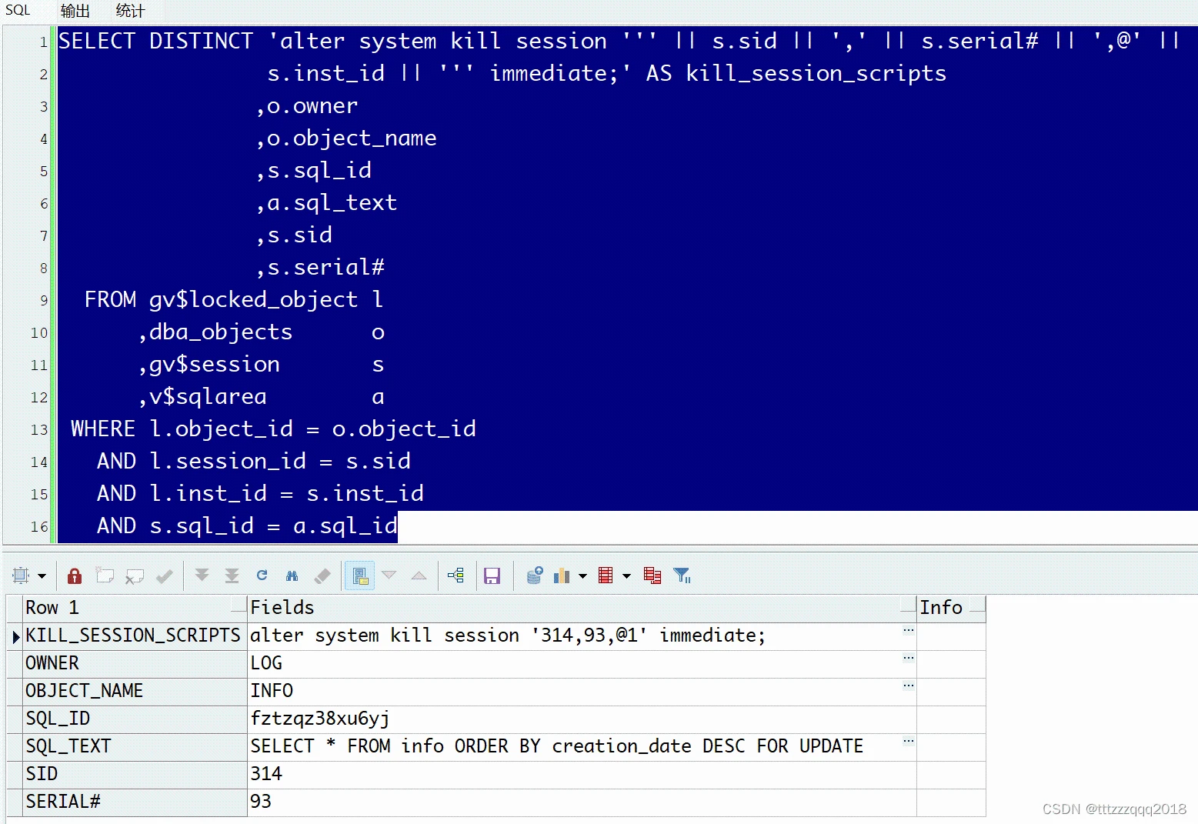Viewport: 1198px width, 824px height.
Task: Click the binoculars Find icon
Action: pyautogui.click(x=292, y=575)
